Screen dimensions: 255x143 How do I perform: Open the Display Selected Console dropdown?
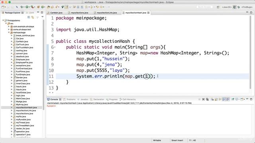tap(239, 99)
